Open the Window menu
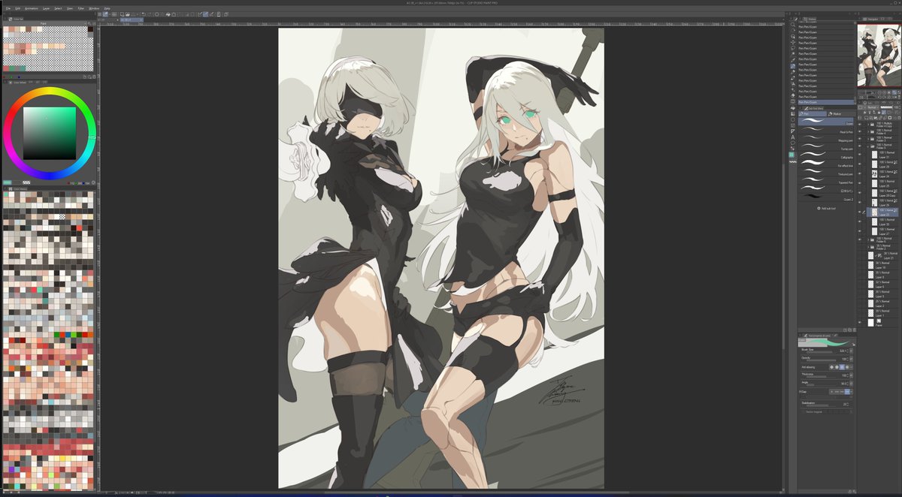Viewport: 902px width, 497px height. [94, 8]
